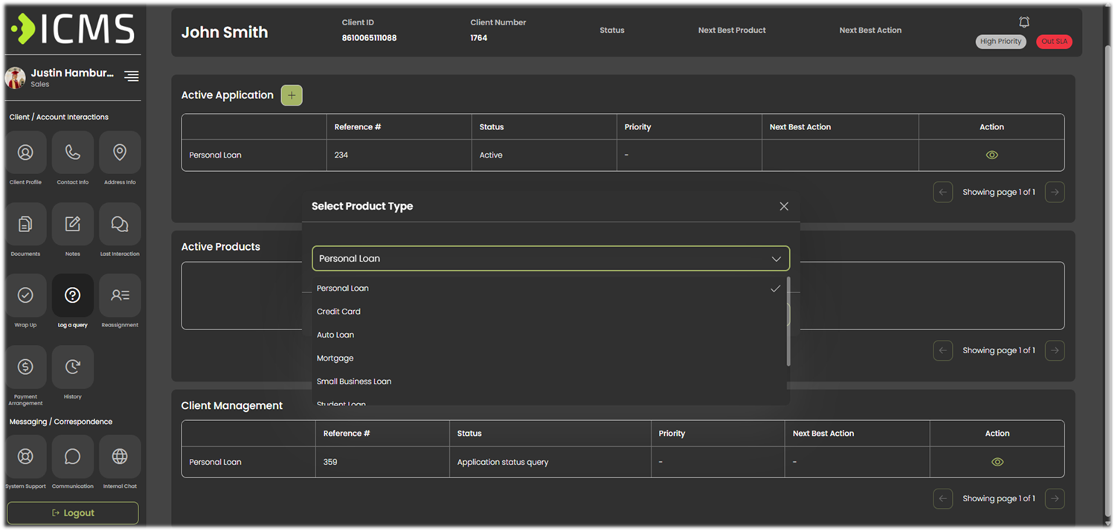Image resolution: width=1115 pixels, height=531 pixels.
Task: Select Small Business Loan option
Action: pos(354,382)
